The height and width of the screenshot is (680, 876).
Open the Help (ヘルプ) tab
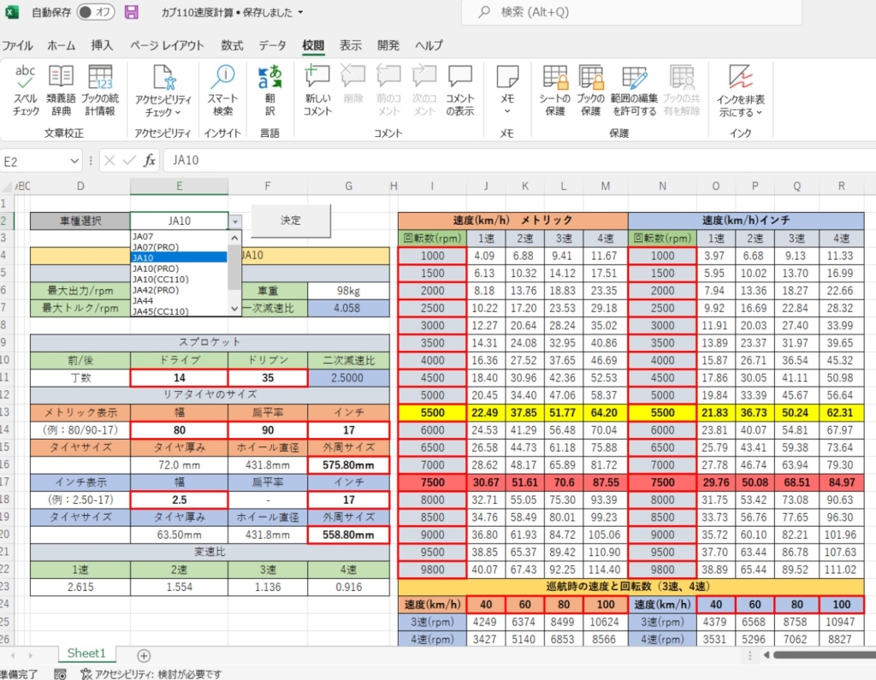(429, 45)
